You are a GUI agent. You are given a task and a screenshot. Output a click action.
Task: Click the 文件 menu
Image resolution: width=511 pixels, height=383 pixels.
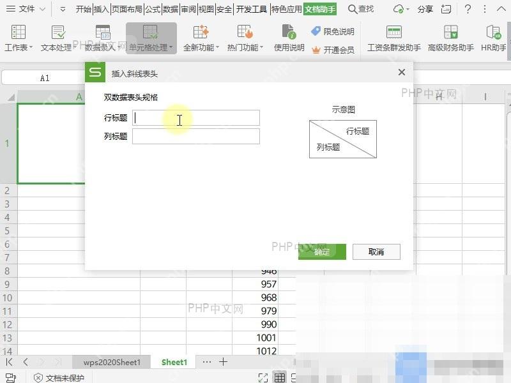(x=27, y=9)
